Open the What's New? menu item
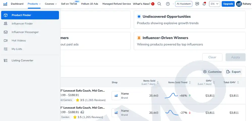This screenshot has height=121, width=252. pyautogui.click(x=142, y=4)
